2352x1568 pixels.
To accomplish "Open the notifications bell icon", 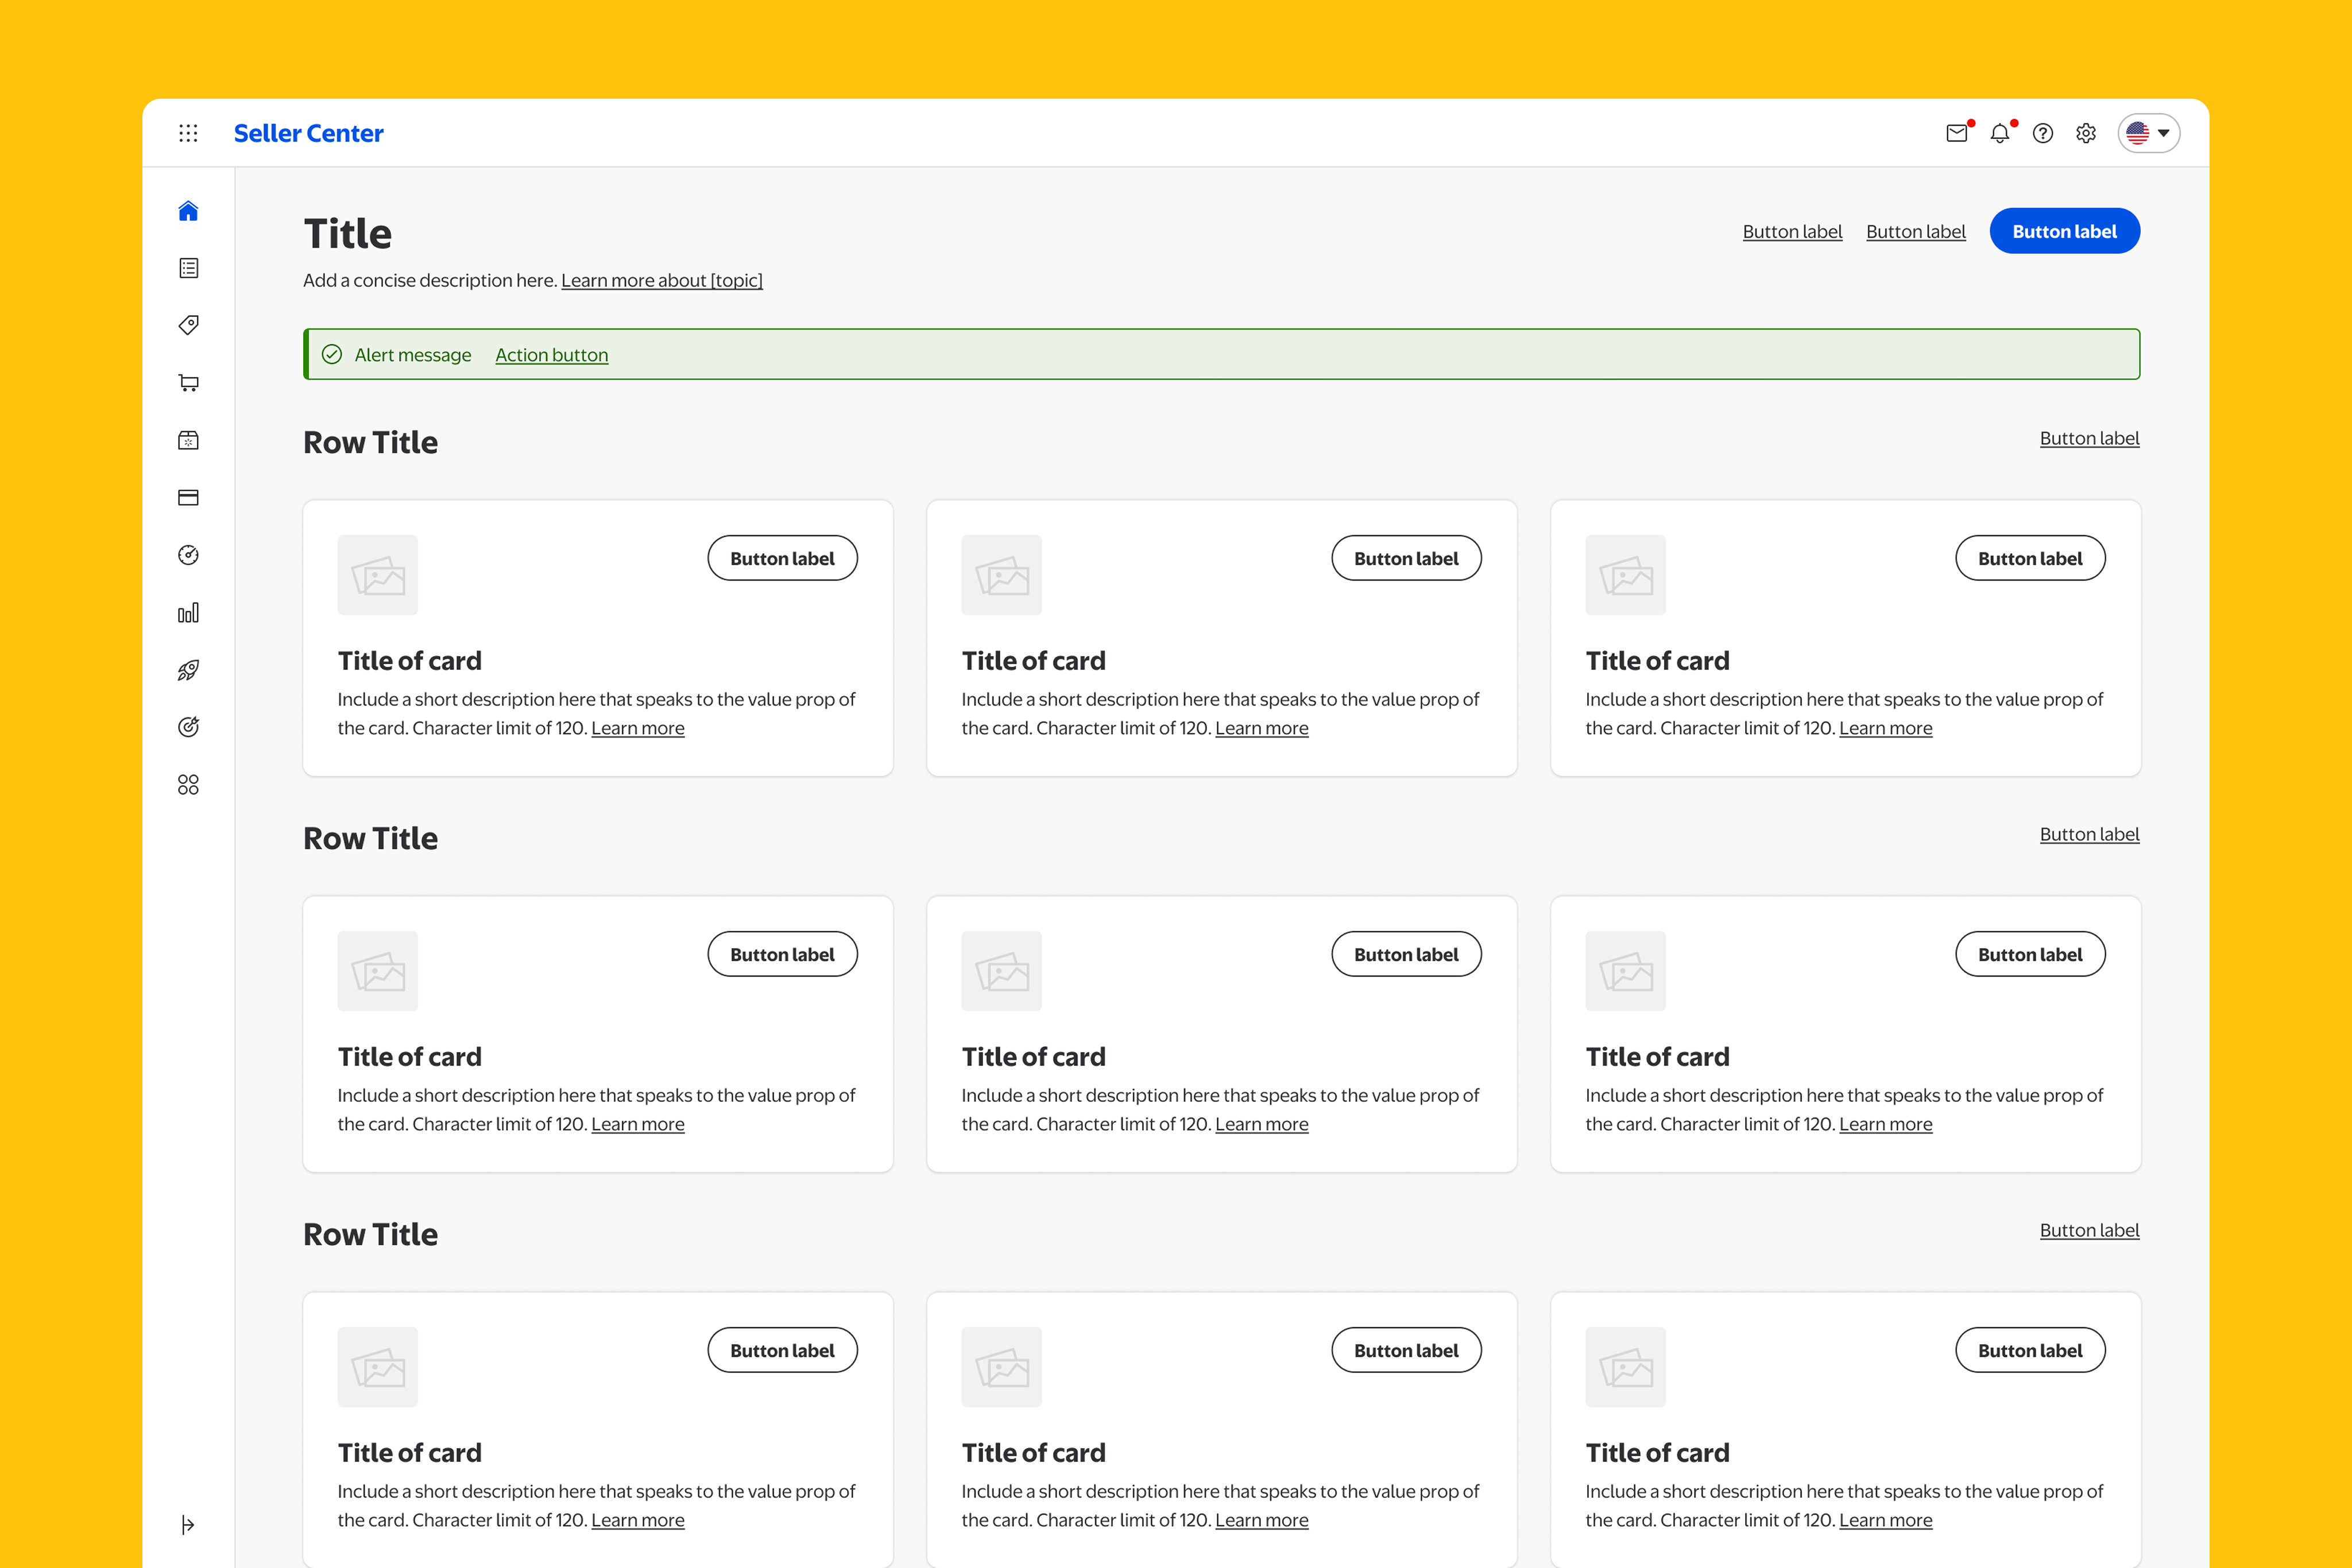I will coord(1999,133).
